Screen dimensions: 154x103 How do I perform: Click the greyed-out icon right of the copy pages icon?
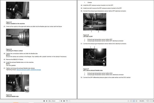click(70, 101)
